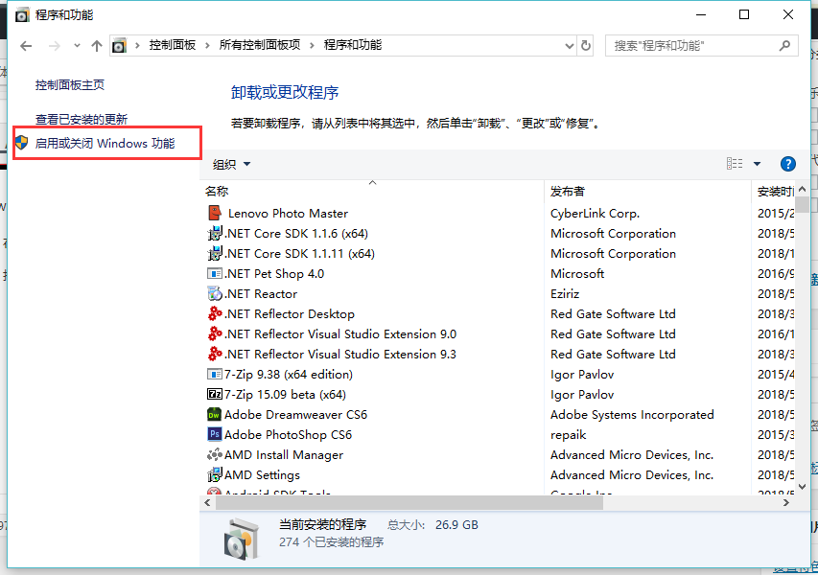Click the .NET Pet Shop 4.0 icon
The width and height of the screenshot is (818, 575).
click(x=215, y=273)
